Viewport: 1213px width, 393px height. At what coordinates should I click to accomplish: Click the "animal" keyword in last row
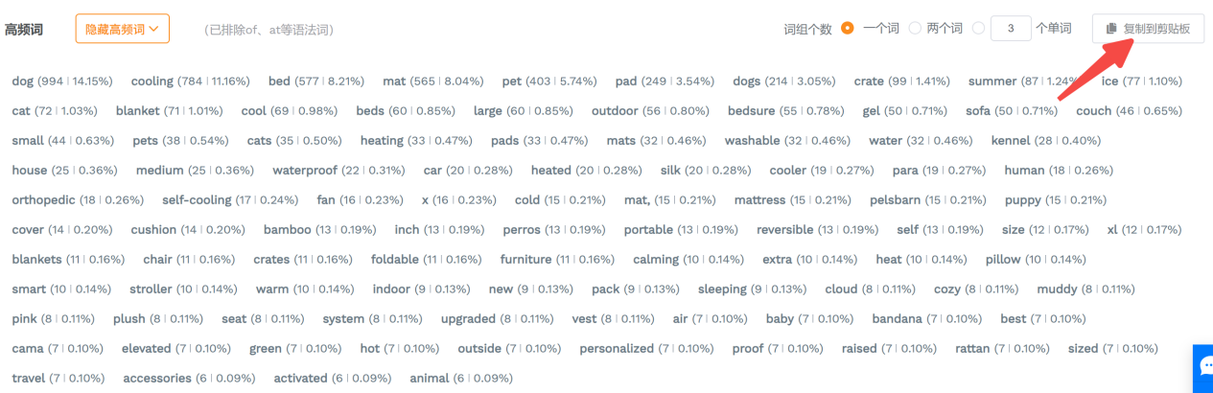pos(460,379)
